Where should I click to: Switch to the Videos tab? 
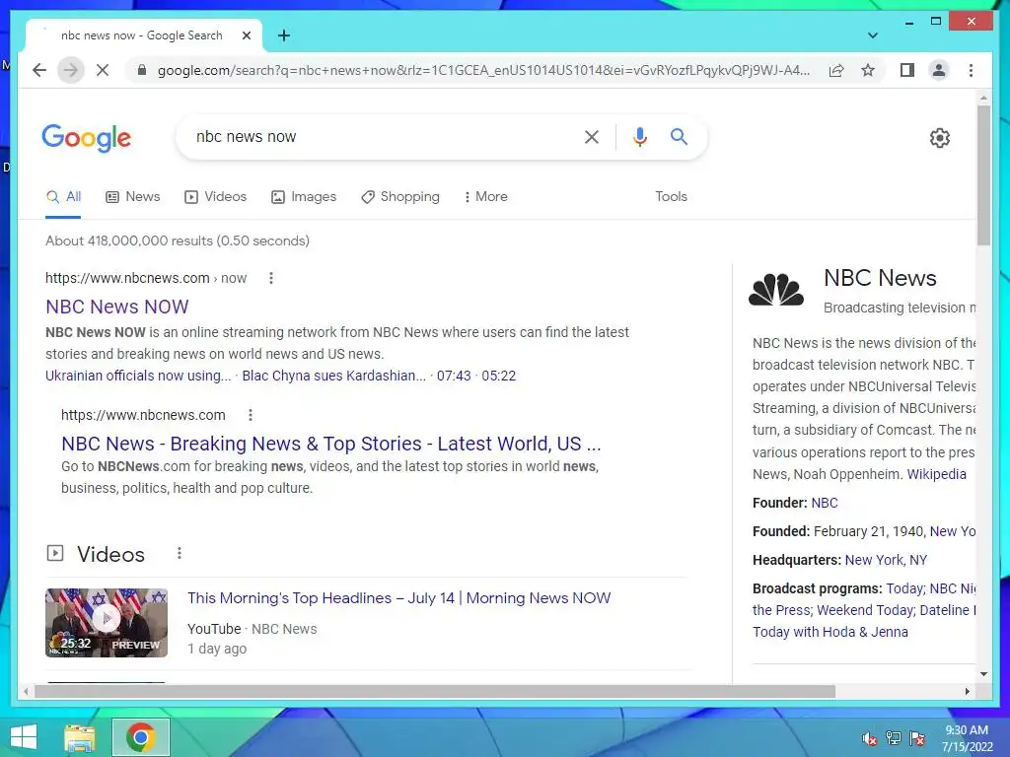tap(215, 197)
